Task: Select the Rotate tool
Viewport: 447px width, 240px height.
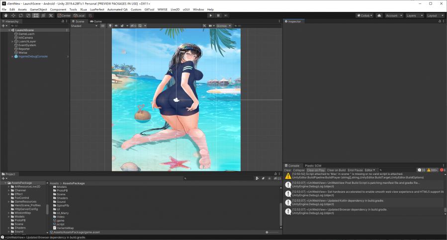Action: [x=21, y=15]
